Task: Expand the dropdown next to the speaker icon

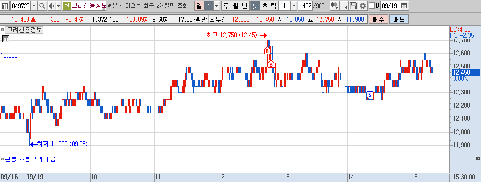Action: 58,6
